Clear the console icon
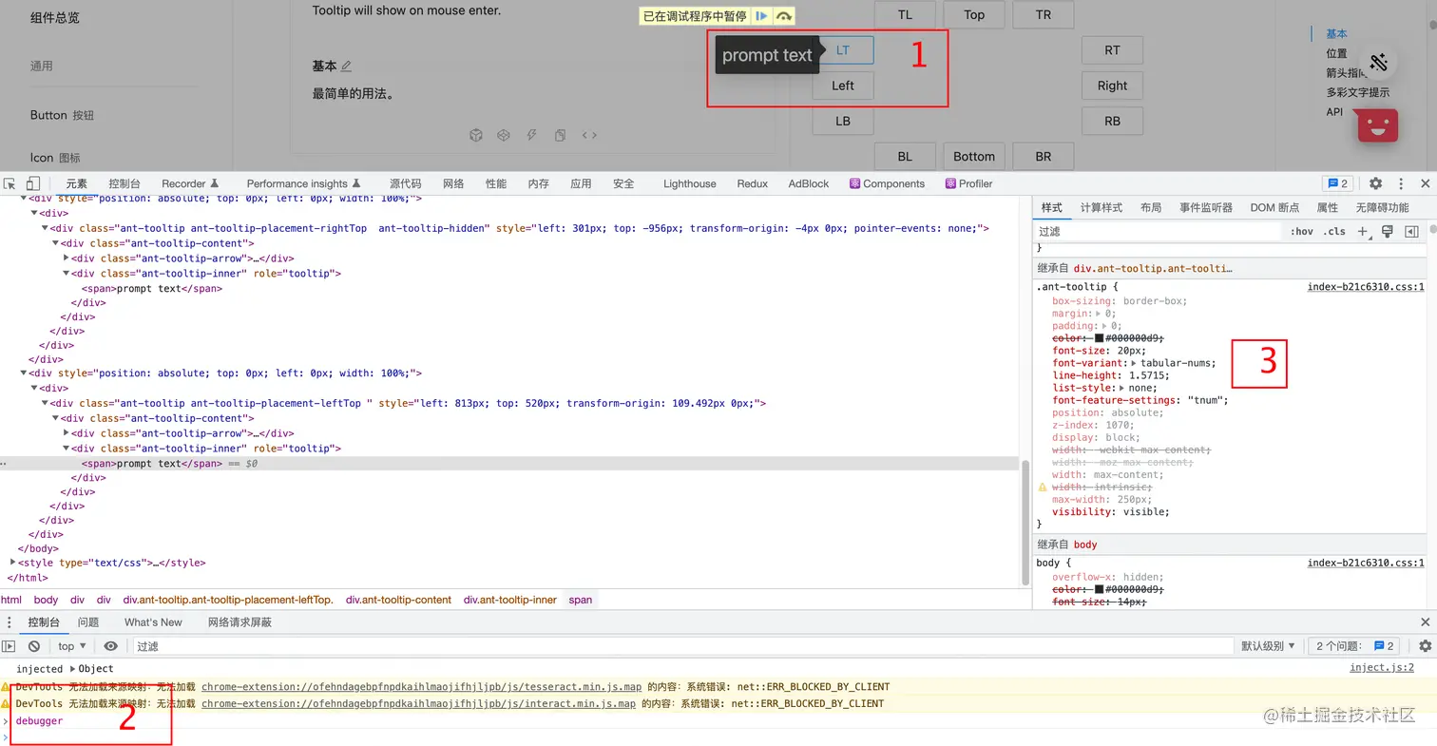Image resolution: width=1437 pixels, height=746 pixels. [34, 646]
